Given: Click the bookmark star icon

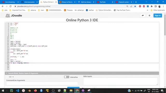Looking at the screenshot, I should [135, 6].
